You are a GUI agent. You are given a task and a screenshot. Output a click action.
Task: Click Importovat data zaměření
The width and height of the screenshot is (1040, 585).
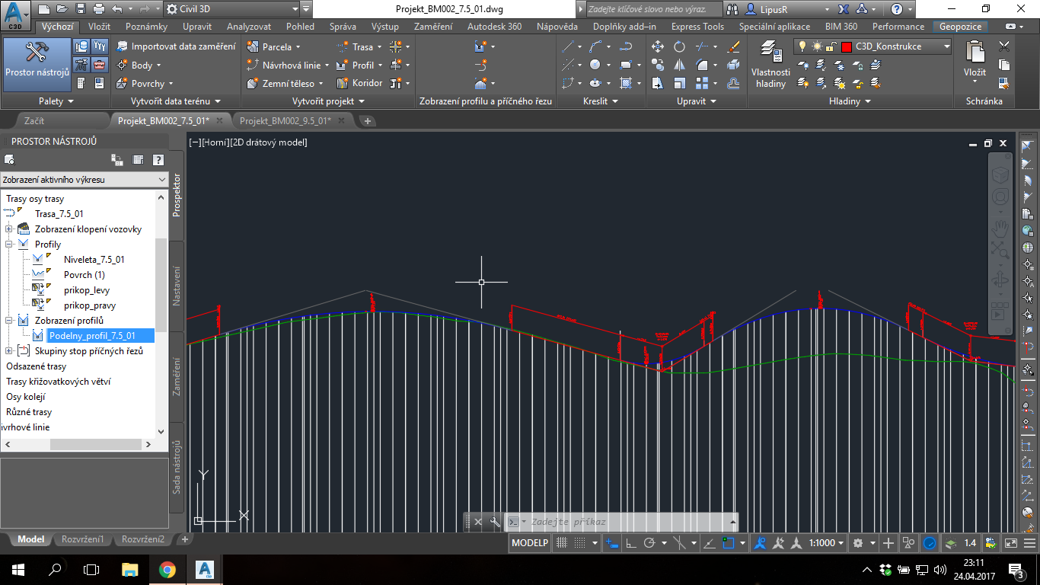click(x=176, y=46)
